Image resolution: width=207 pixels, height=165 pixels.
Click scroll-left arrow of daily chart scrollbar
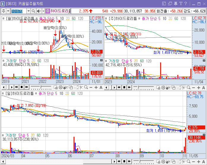pyautogui.click(x=3, y=161)
